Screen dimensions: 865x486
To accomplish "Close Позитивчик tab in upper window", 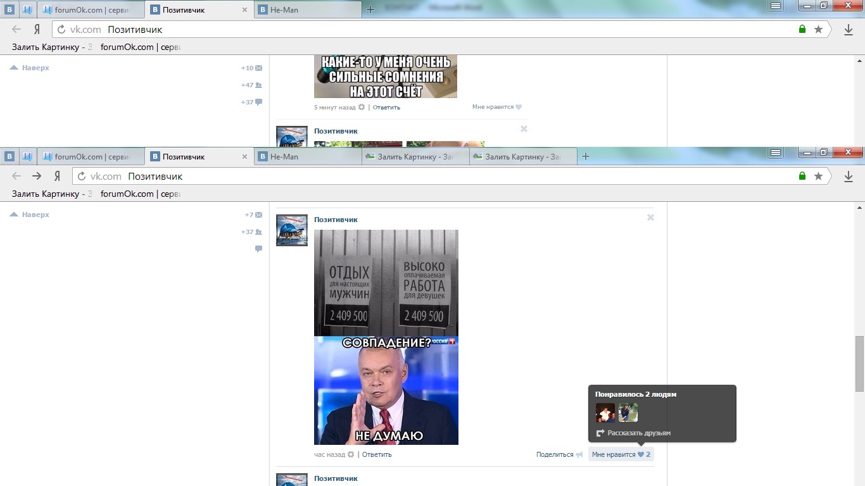I will tap(245, 10).
